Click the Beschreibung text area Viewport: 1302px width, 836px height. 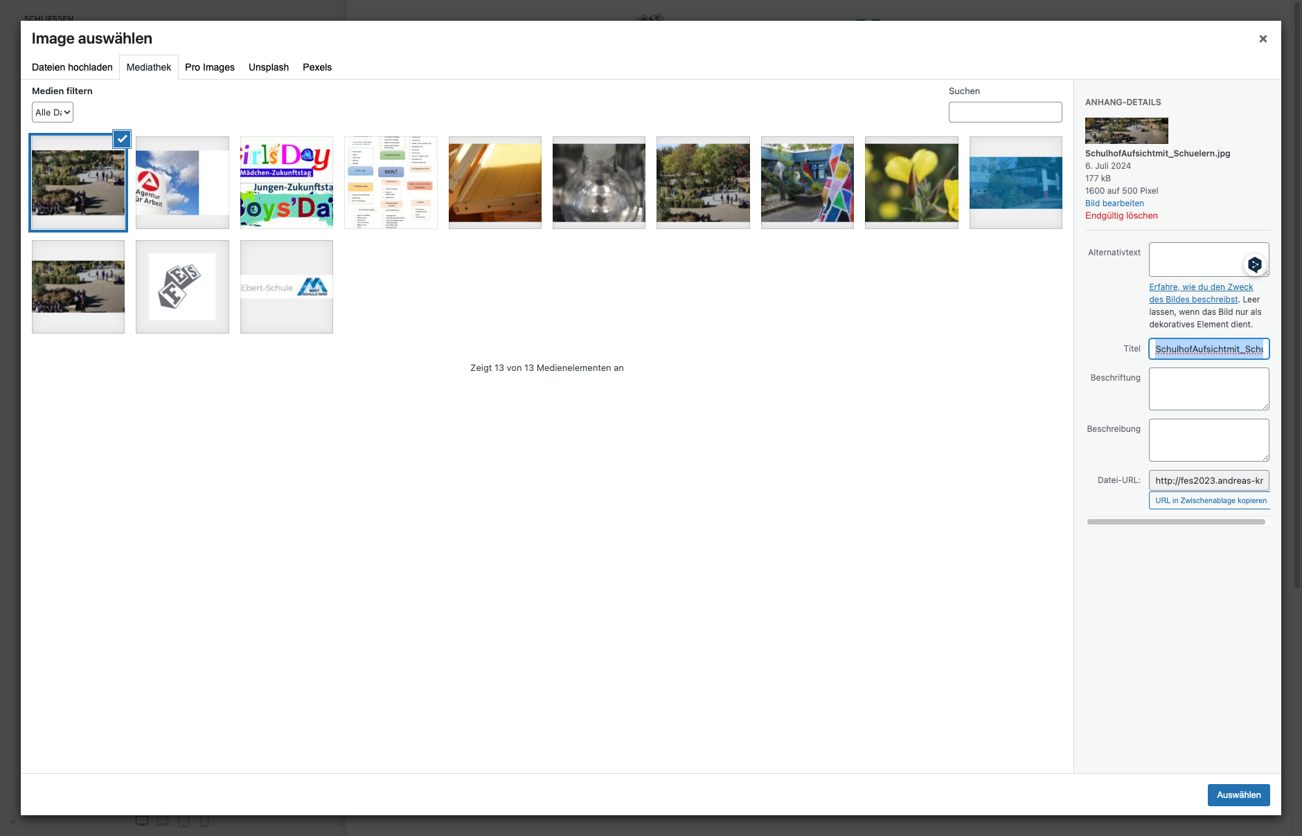1209,440
